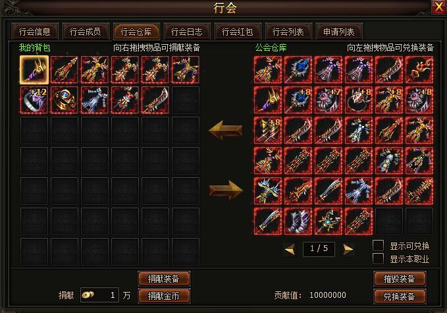This screenshot has width=447, height=313.
Task: Click the 捐献装备 button
Action: [164, 279]
